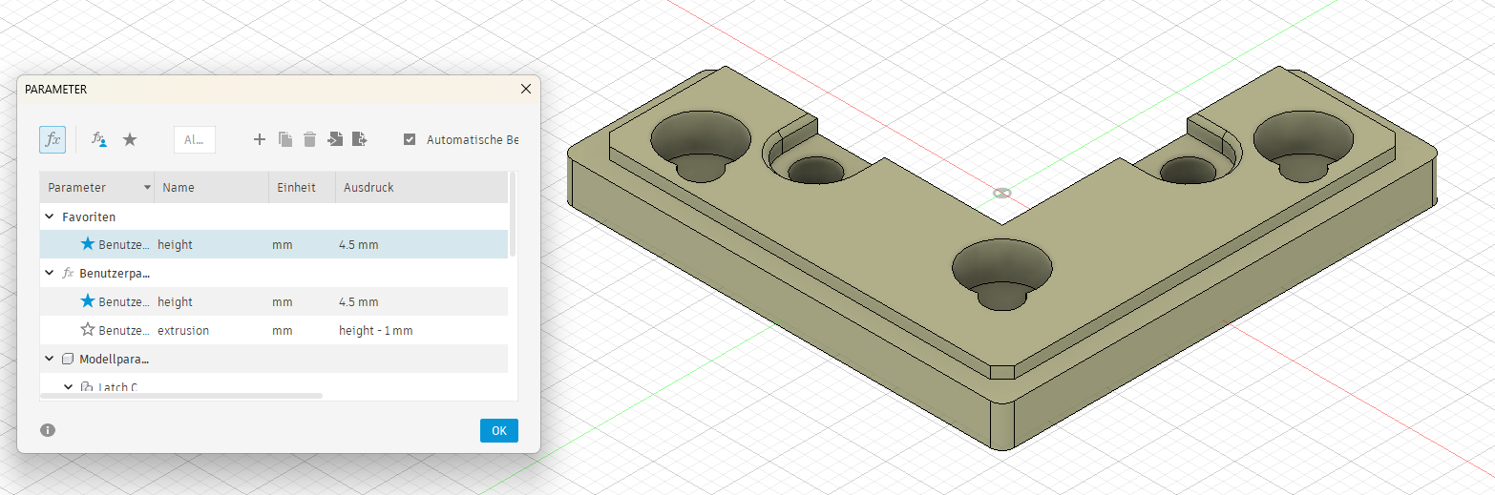Click the fx icon beside Benutzerpa... group
Image resolution: width=1495 pixels, height=495 pixels.
pos(67,273)
